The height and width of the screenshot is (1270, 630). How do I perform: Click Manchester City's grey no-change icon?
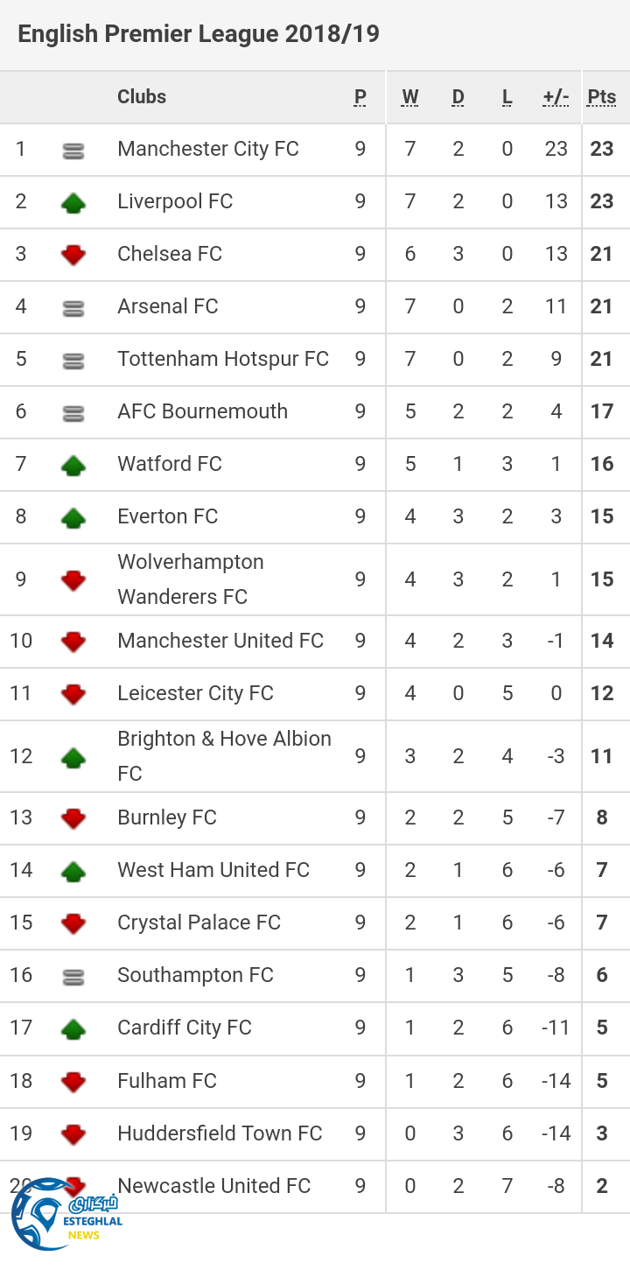(x=73, y=151)
